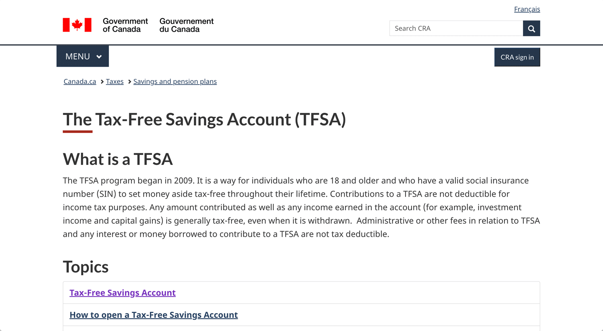The image size is (603, 331).
Task: Switch language via the Français link
Action: (x=527, y=9)
